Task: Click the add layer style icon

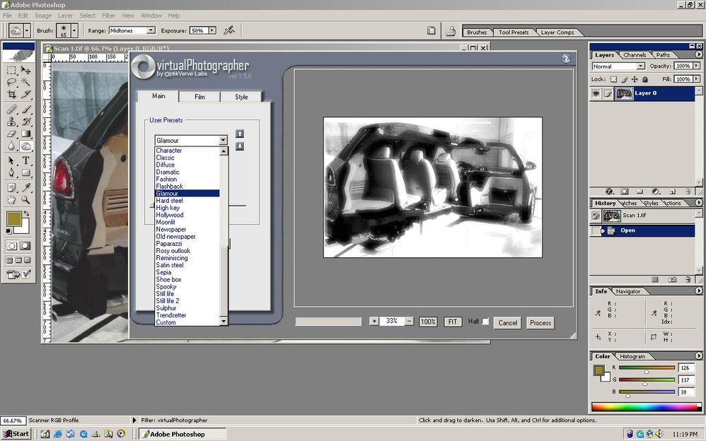Action: [x=609, y=192]
